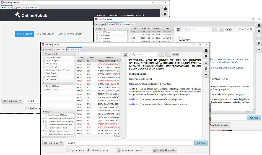Check the Yönetmelik (226 kayıt) filter

pyautogui.click(x=44, y=57)
